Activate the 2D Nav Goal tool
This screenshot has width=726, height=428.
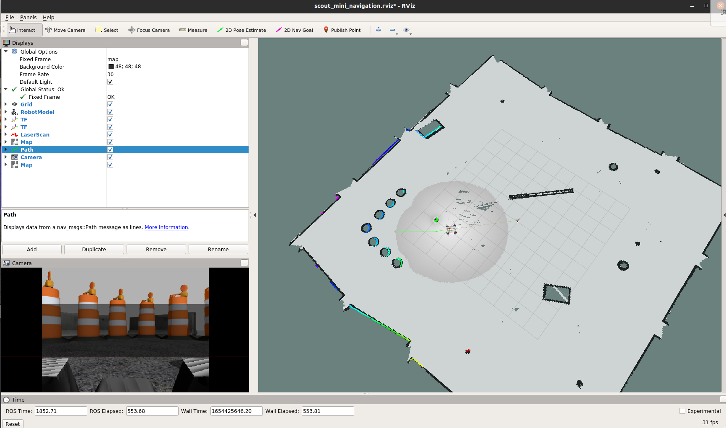(294, 30)
